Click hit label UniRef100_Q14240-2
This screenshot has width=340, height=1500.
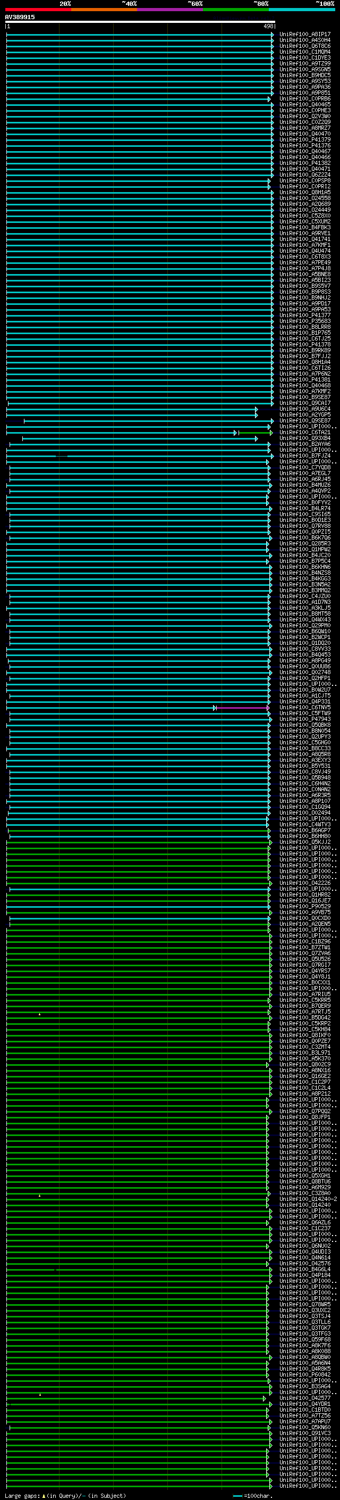(308, 1199)
